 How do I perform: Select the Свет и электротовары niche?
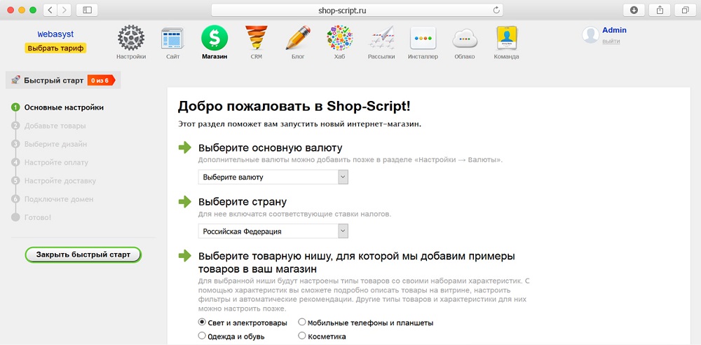click(x=202, y=322)
